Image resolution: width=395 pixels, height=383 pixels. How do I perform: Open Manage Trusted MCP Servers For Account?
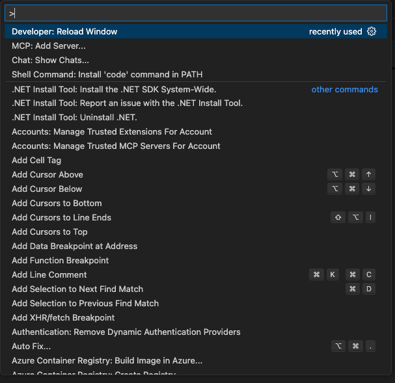click(196, 146)
